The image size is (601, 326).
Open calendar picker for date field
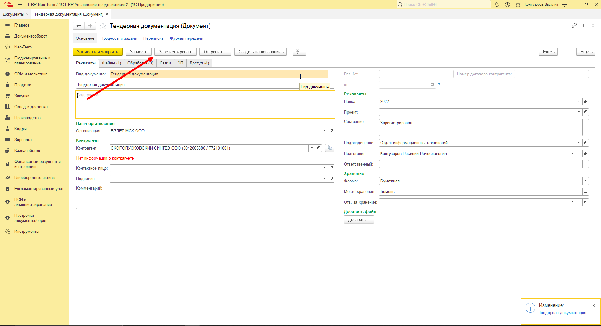(432, 84)
